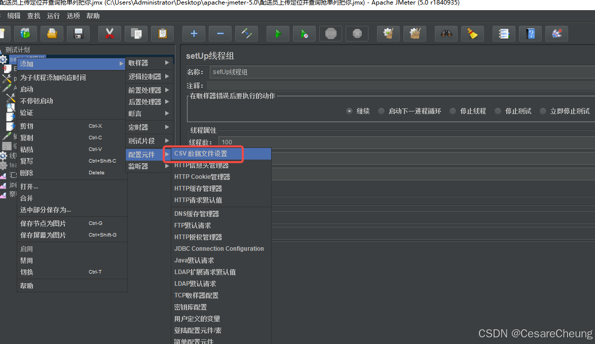Click the Help question mark icon
Viewport: 595px width, 344px height.
click(530, 34)
